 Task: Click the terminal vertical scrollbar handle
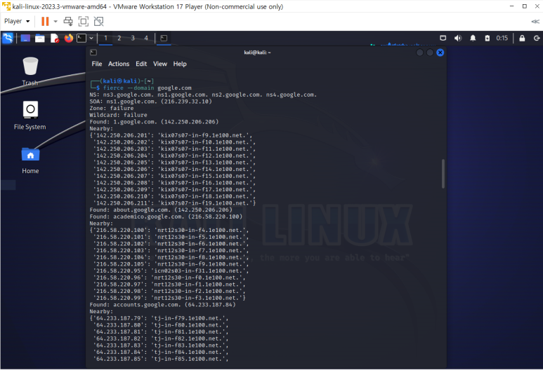[x=443, y=174]
